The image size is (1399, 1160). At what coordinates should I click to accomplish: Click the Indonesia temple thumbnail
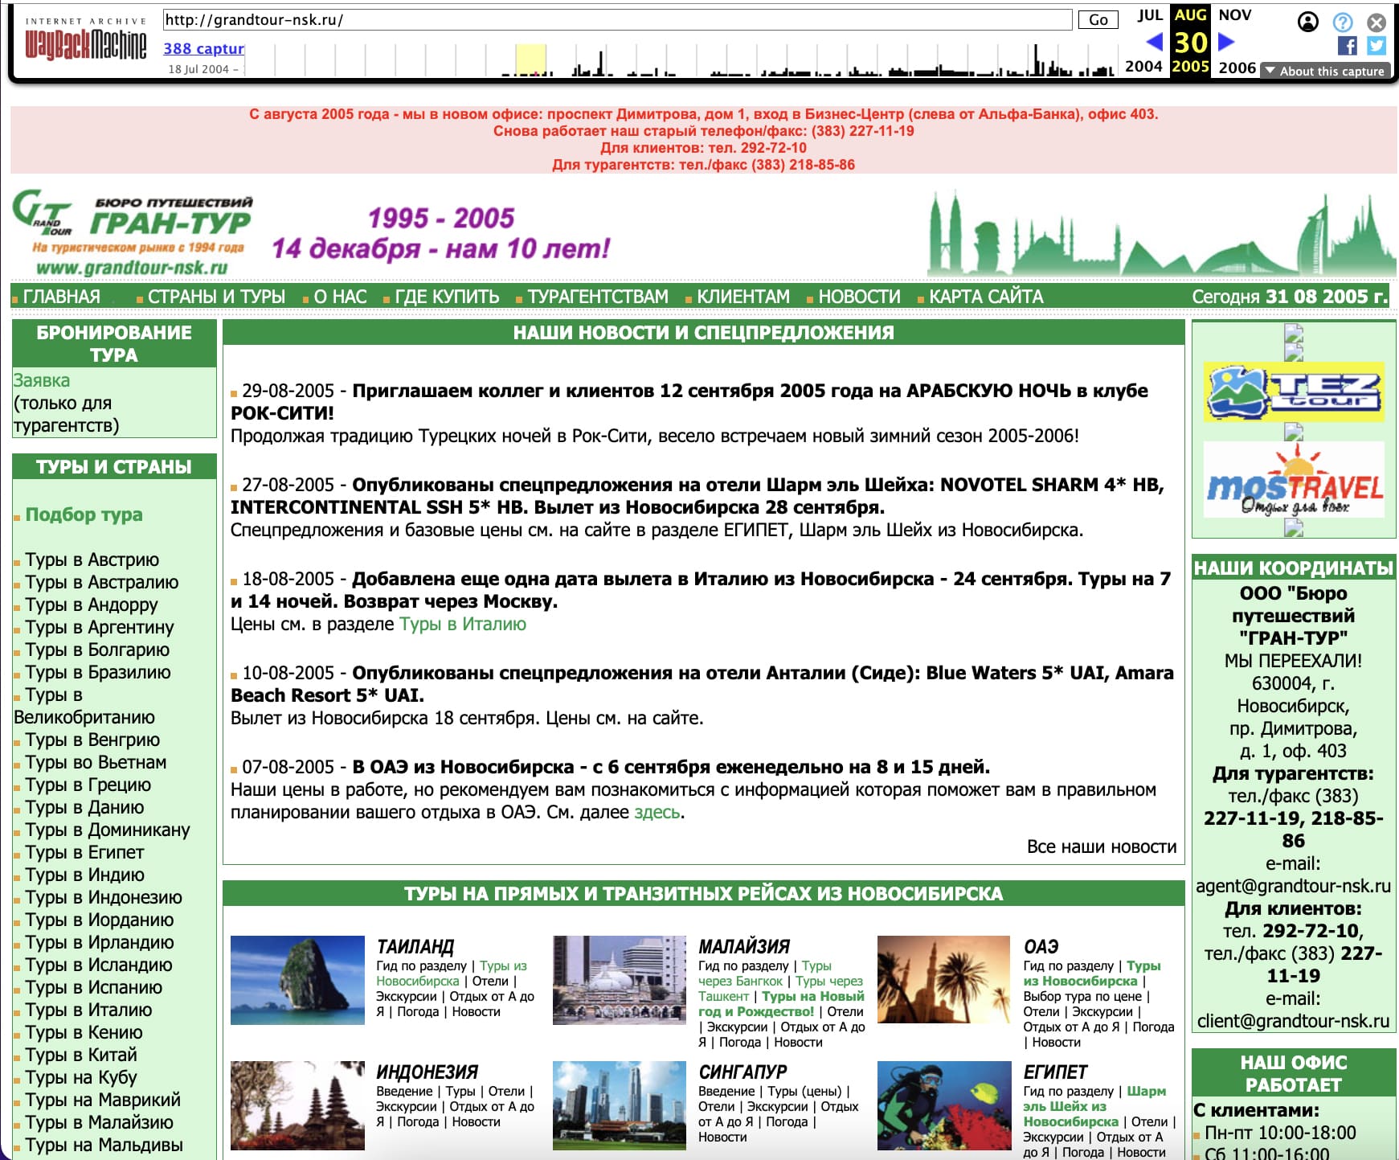[297, 1105]
